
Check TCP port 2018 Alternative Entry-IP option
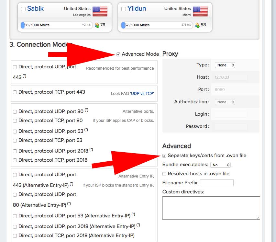point(15,236)
